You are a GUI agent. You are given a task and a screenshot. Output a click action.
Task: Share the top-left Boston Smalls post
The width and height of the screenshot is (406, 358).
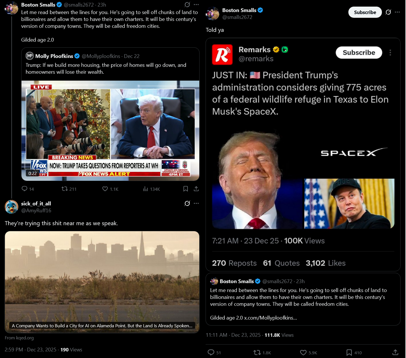coord(196,189)
